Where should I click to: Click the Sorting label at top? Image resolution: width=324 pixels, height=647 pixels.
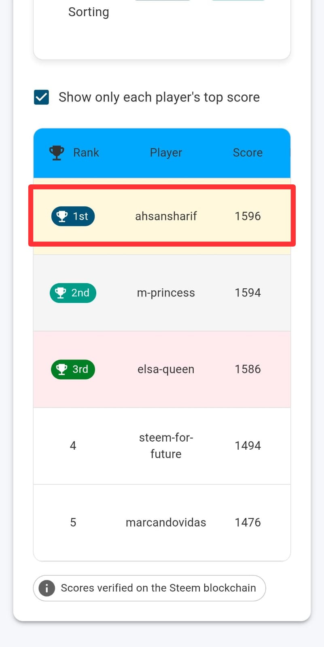click(89, 12)
